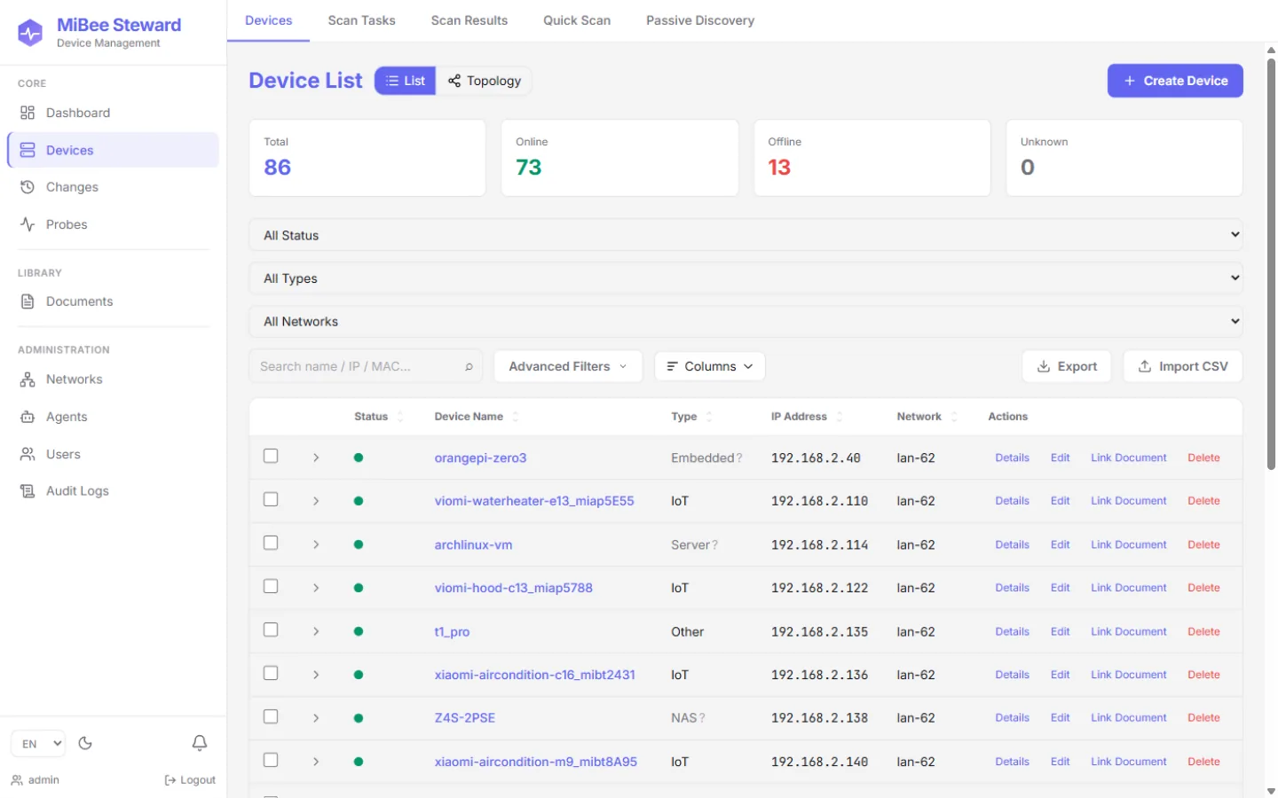The image size is (1278, 798).
Task: Tick the t1_pro row checkbox
Action: pyautogui.click(x=271, y=630)
